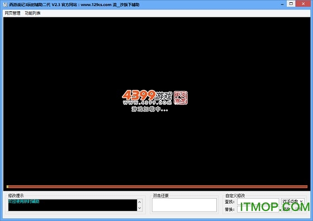Click the application icon in title bar
The image size is (313, 221).
pos(5,4)
